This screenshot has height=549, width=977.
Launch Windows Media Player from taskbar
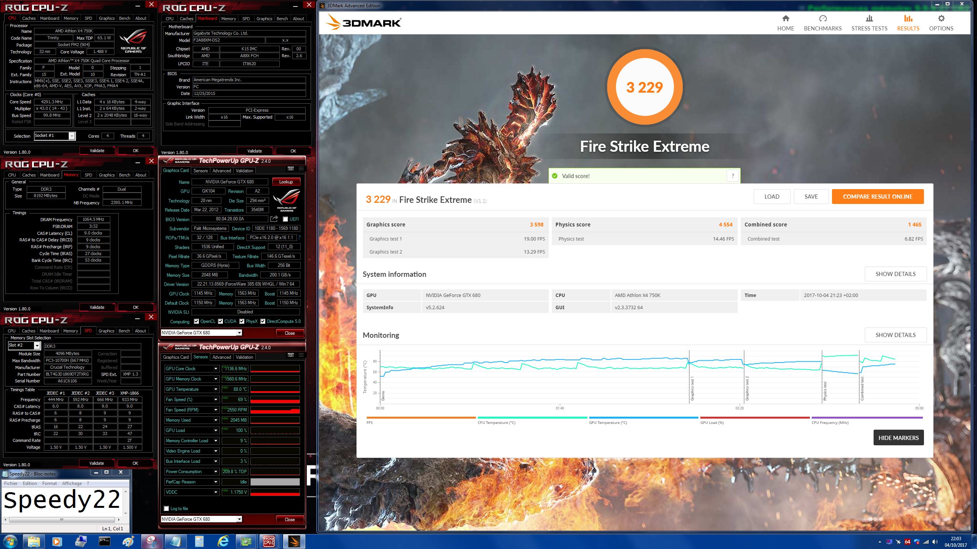(x=57, y=541)
